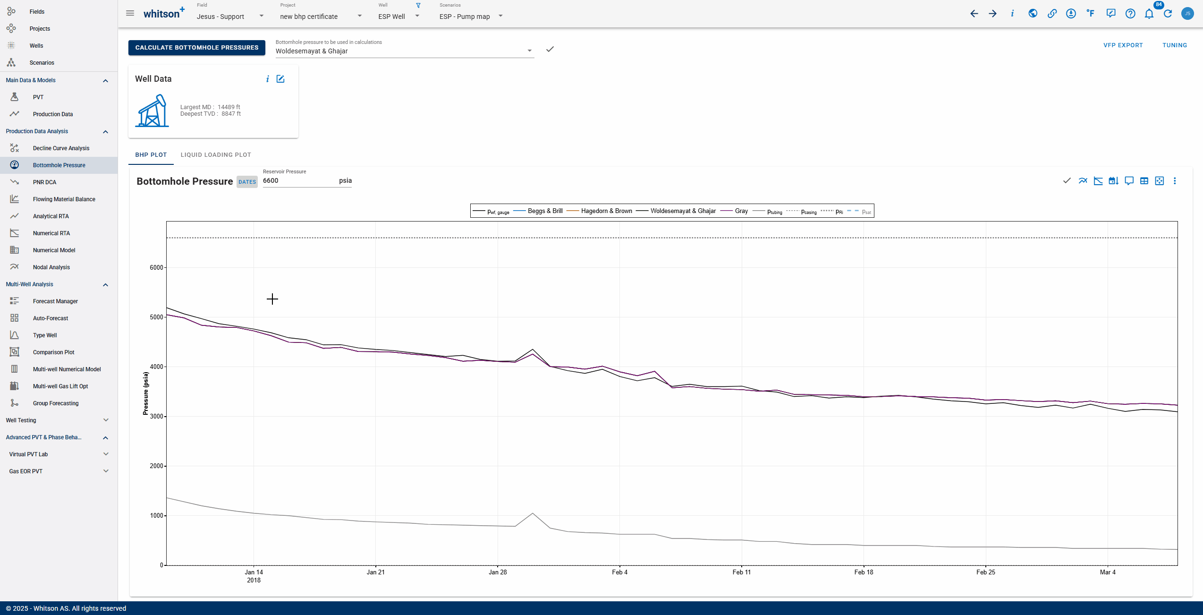This screenshot has height=615, width=1203.
Task: Expand the Well Testing section
Action: (x=105, y=420)
